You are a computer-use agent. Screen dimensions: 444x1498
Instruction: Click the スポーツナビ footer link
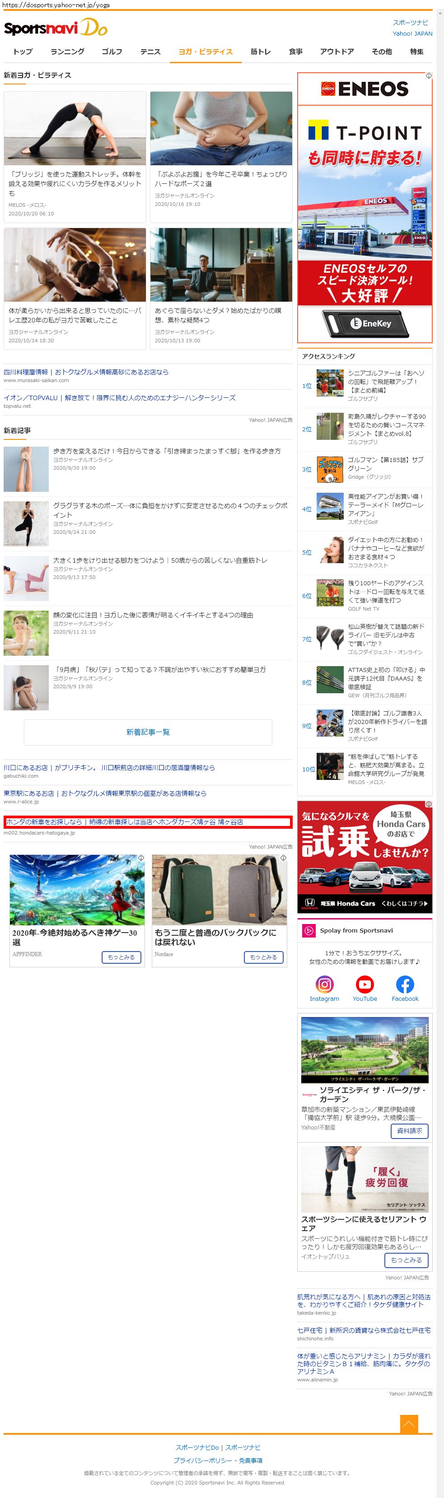point(243,1447)
